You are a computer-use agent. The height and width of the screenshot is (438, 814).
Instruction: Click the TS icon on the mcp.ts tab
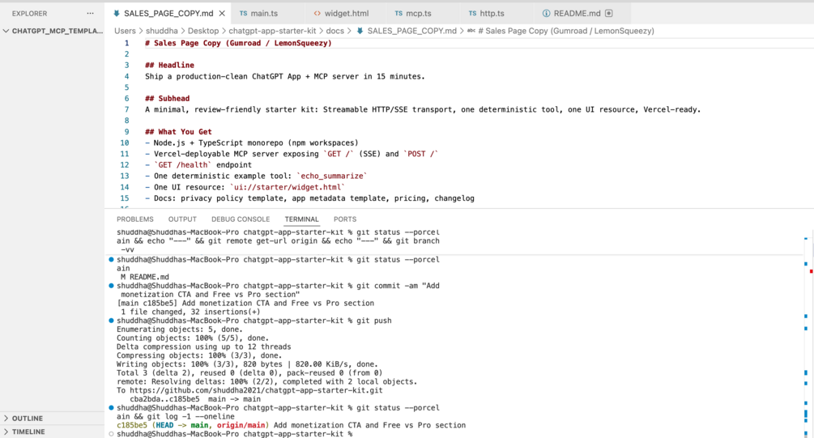[x=398, y=14]
